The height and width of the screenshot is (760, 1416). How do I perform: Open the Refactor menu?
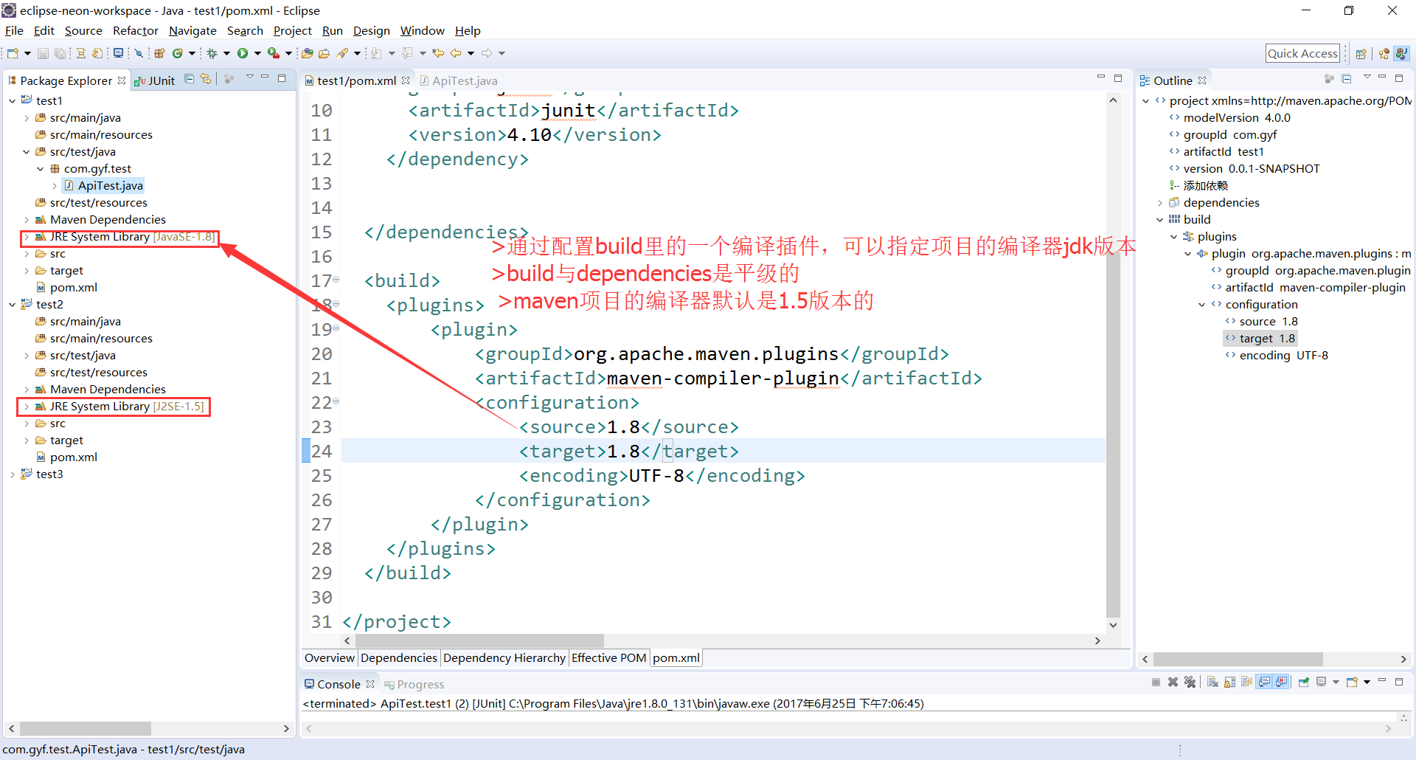135,31
